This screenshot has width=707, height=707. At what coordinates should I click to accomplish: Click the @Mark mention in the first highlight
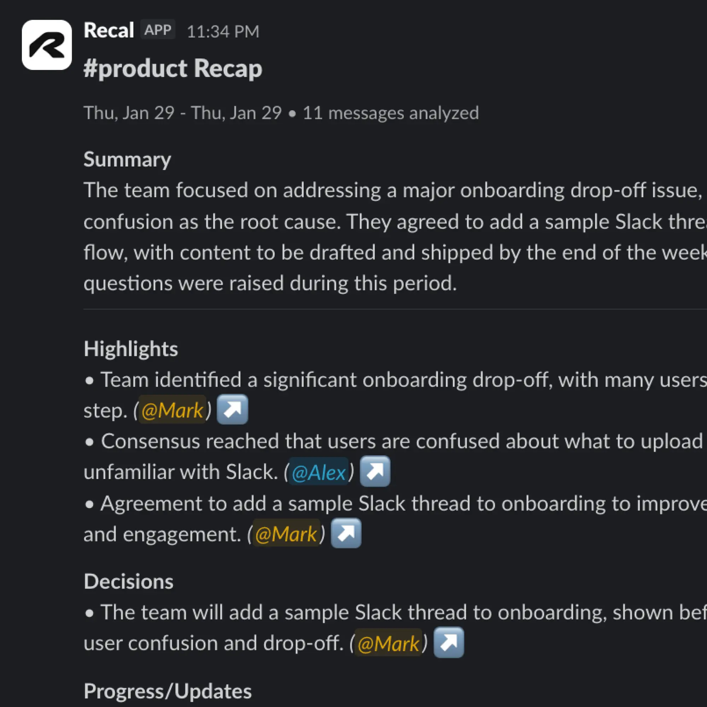click(x=172, y=410)
